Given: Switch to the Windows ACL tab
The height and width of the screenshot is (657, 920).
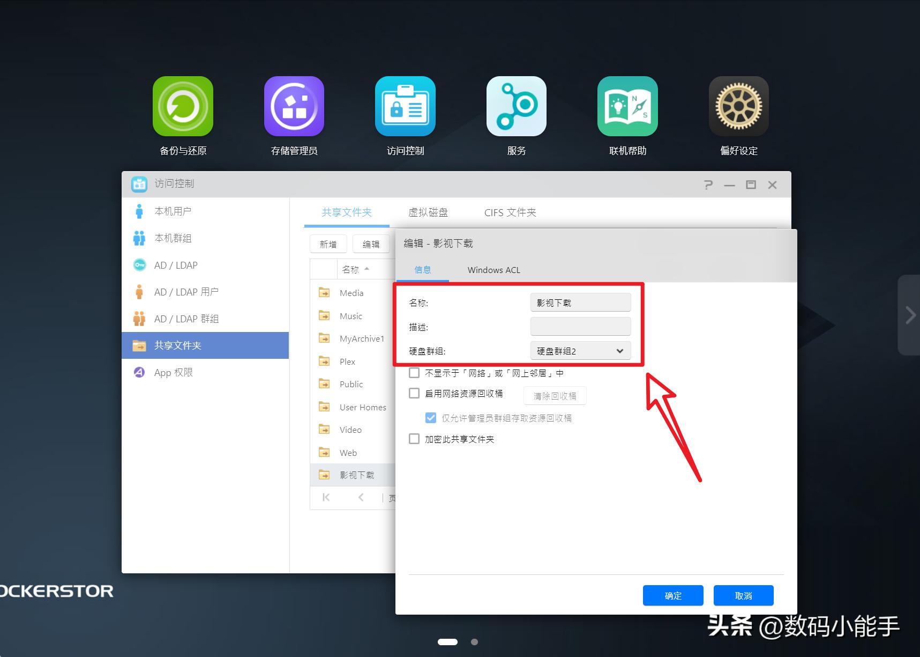Looking at the screenshot, I should coord(493,270).
